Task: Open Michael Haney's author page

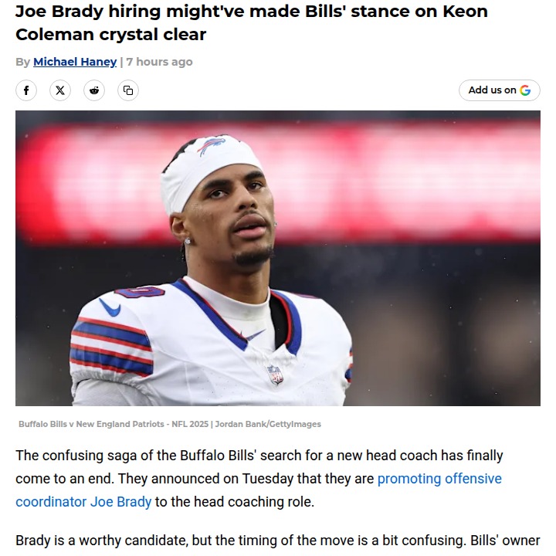Action: click(x=75, y=62)
